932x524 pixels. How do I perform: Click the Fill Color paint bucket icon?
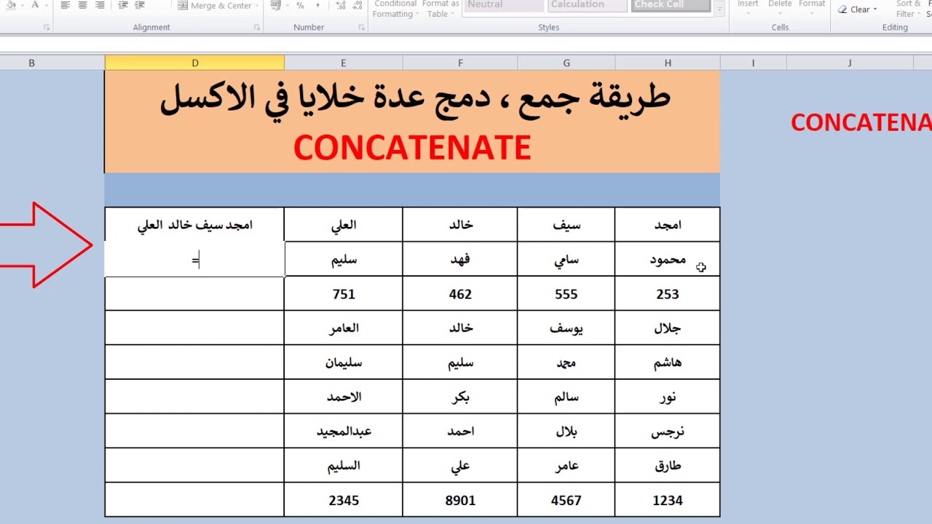(11, 5)
